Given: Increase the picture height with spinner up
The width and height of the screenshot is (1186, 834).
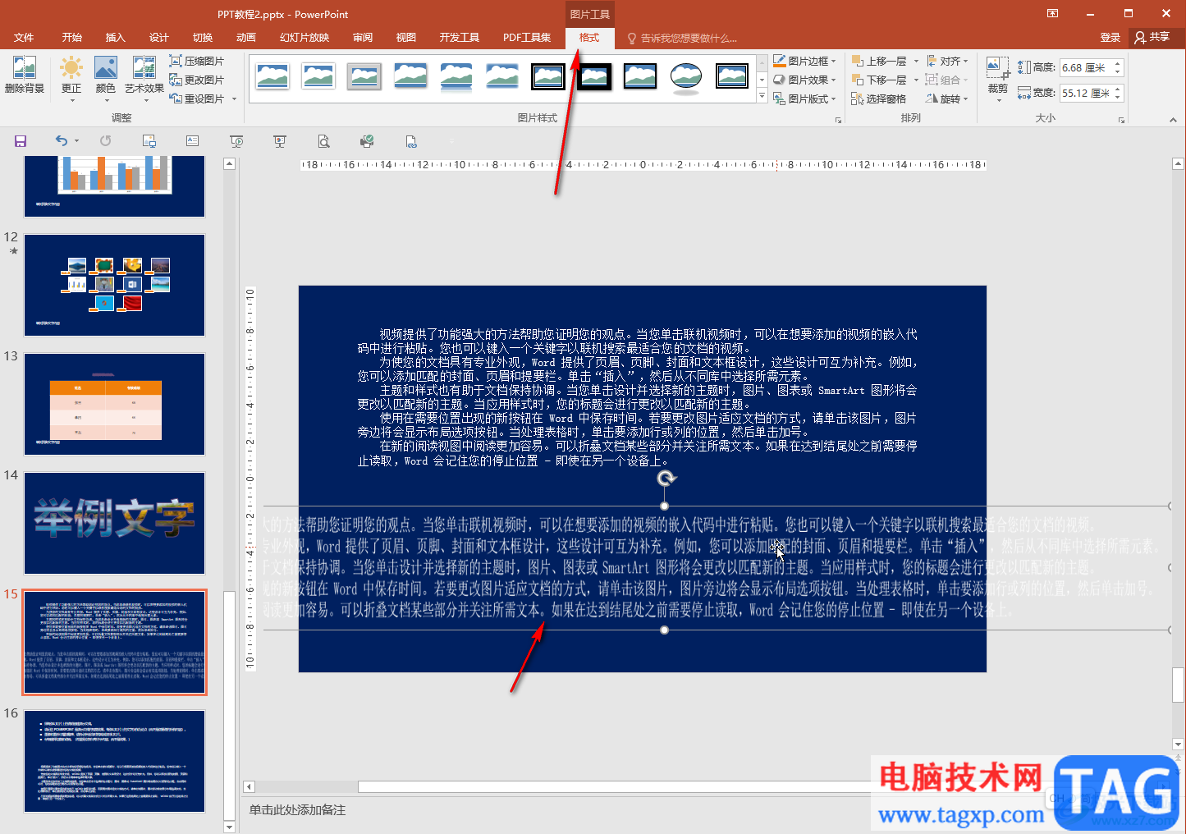Looking at the screenshot, I should pos(1117,64).
